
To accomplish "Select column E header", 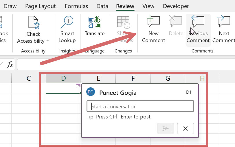I will point(98,78).
